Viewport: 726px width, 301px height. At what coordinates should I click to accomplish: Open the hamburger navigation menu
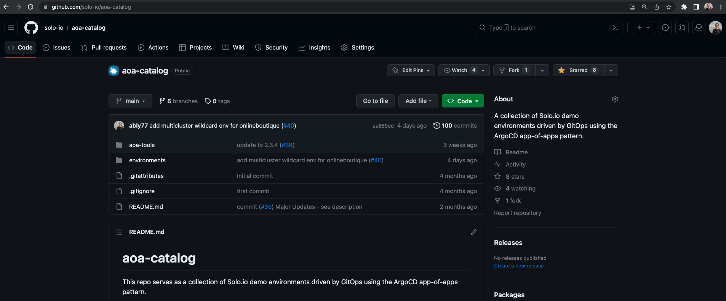pyautogui.click(x=11, y=27)
